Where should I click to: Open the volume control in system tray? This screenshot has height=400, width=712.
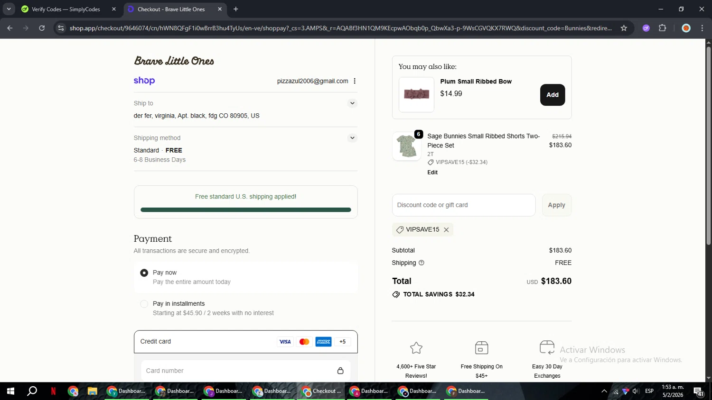pos(636,391)
